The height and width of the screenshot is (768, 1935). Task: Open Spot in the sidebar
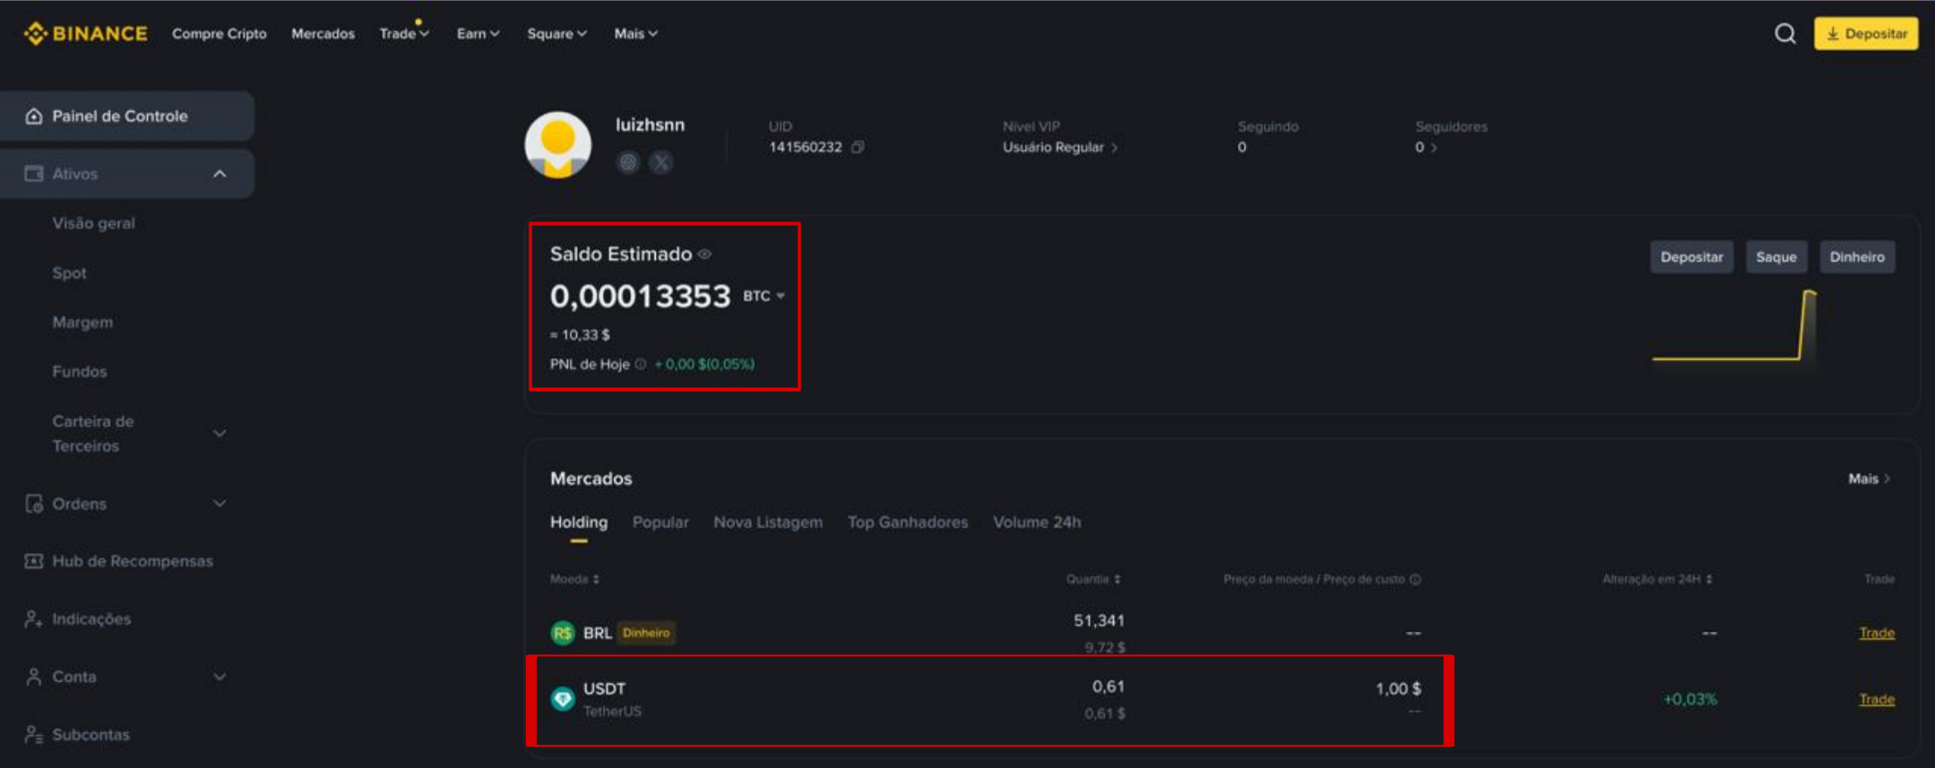point(69,273)
